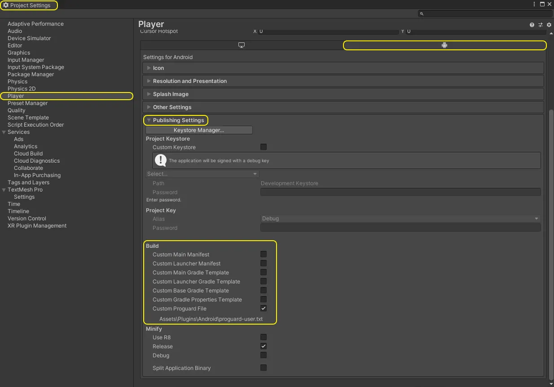Open the keystore Select dropdown
Viewport: 554px width, 387px height.
tap(202, 174)
